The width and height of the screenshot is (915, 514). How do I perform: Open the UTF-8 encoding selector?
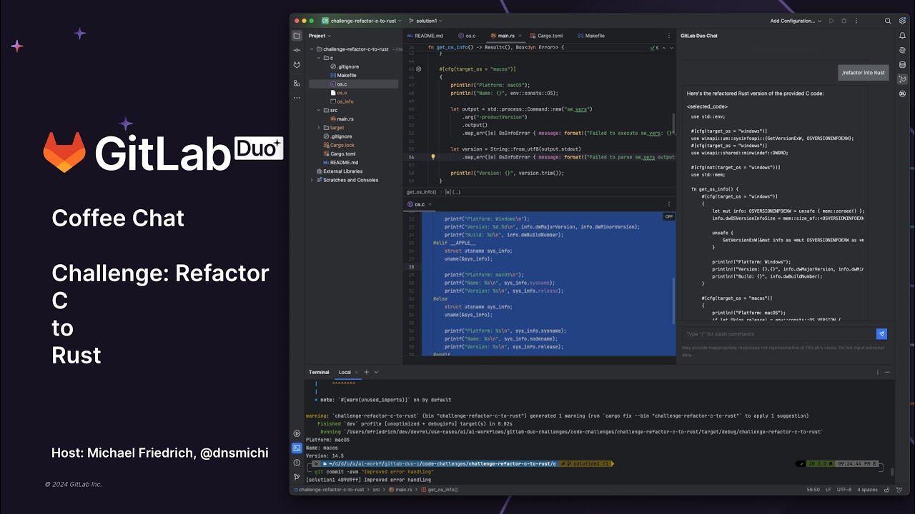pyautogui.click(x=844, y=490)
